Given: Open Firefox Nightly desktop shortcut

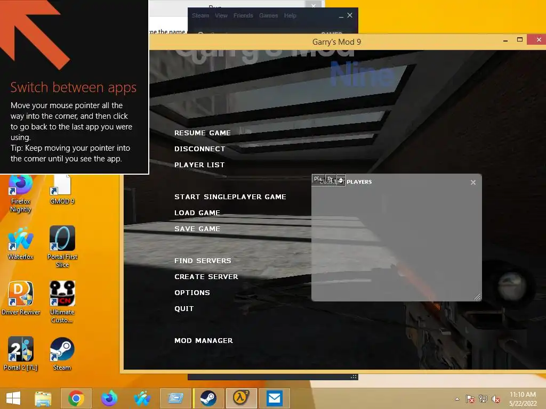Looking at the screenshot, I should 21,194.
